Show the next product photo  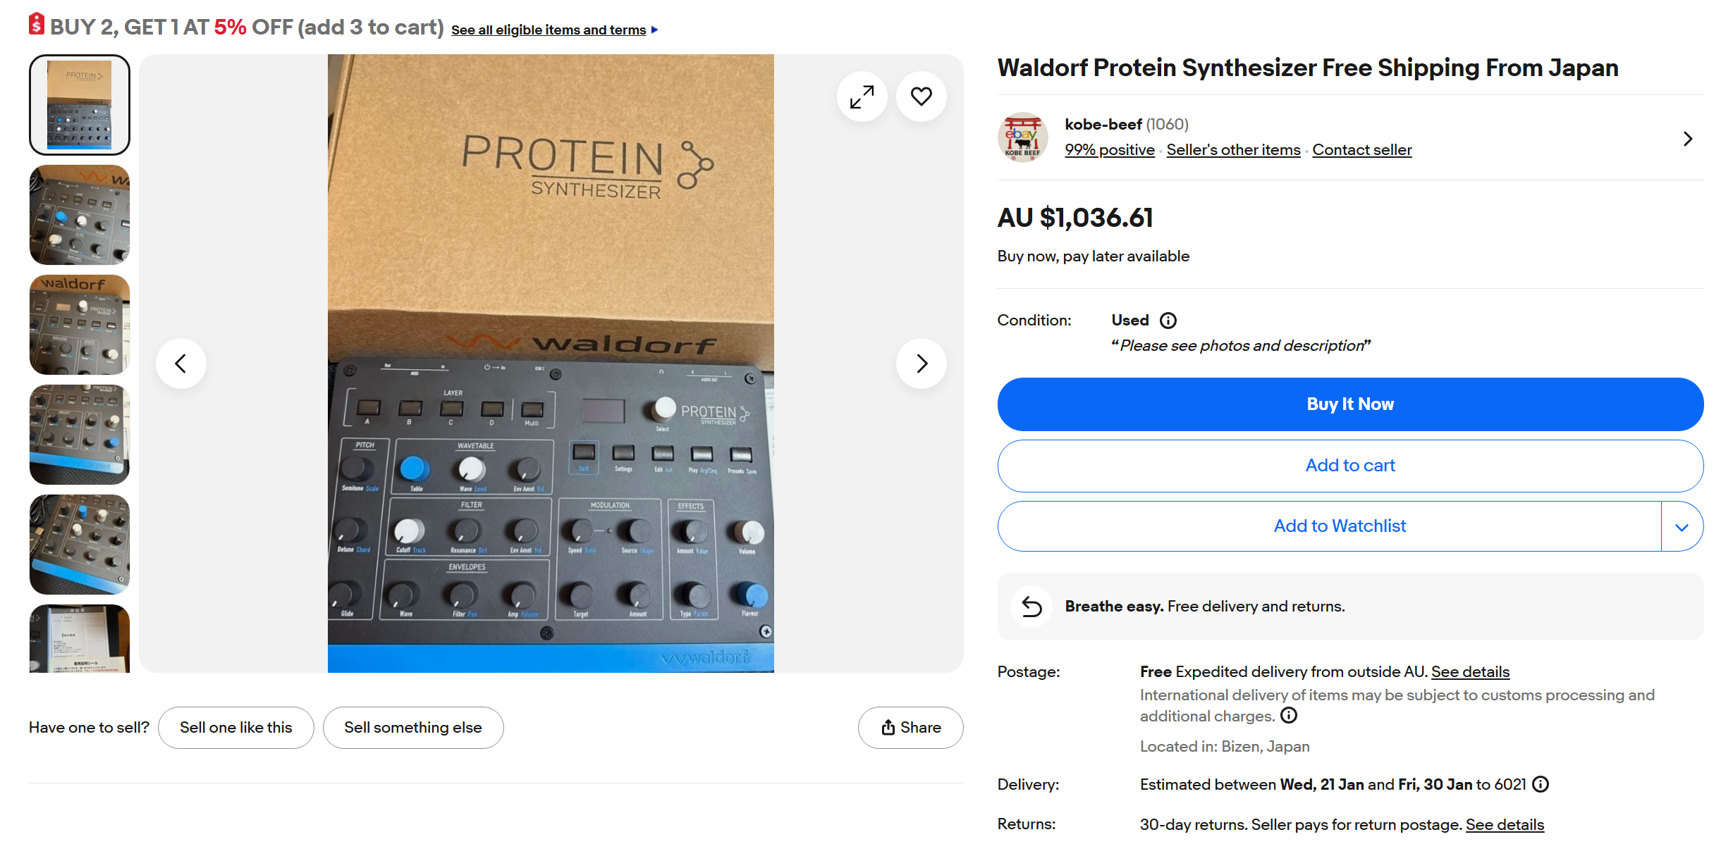click(x=921, y=364)
